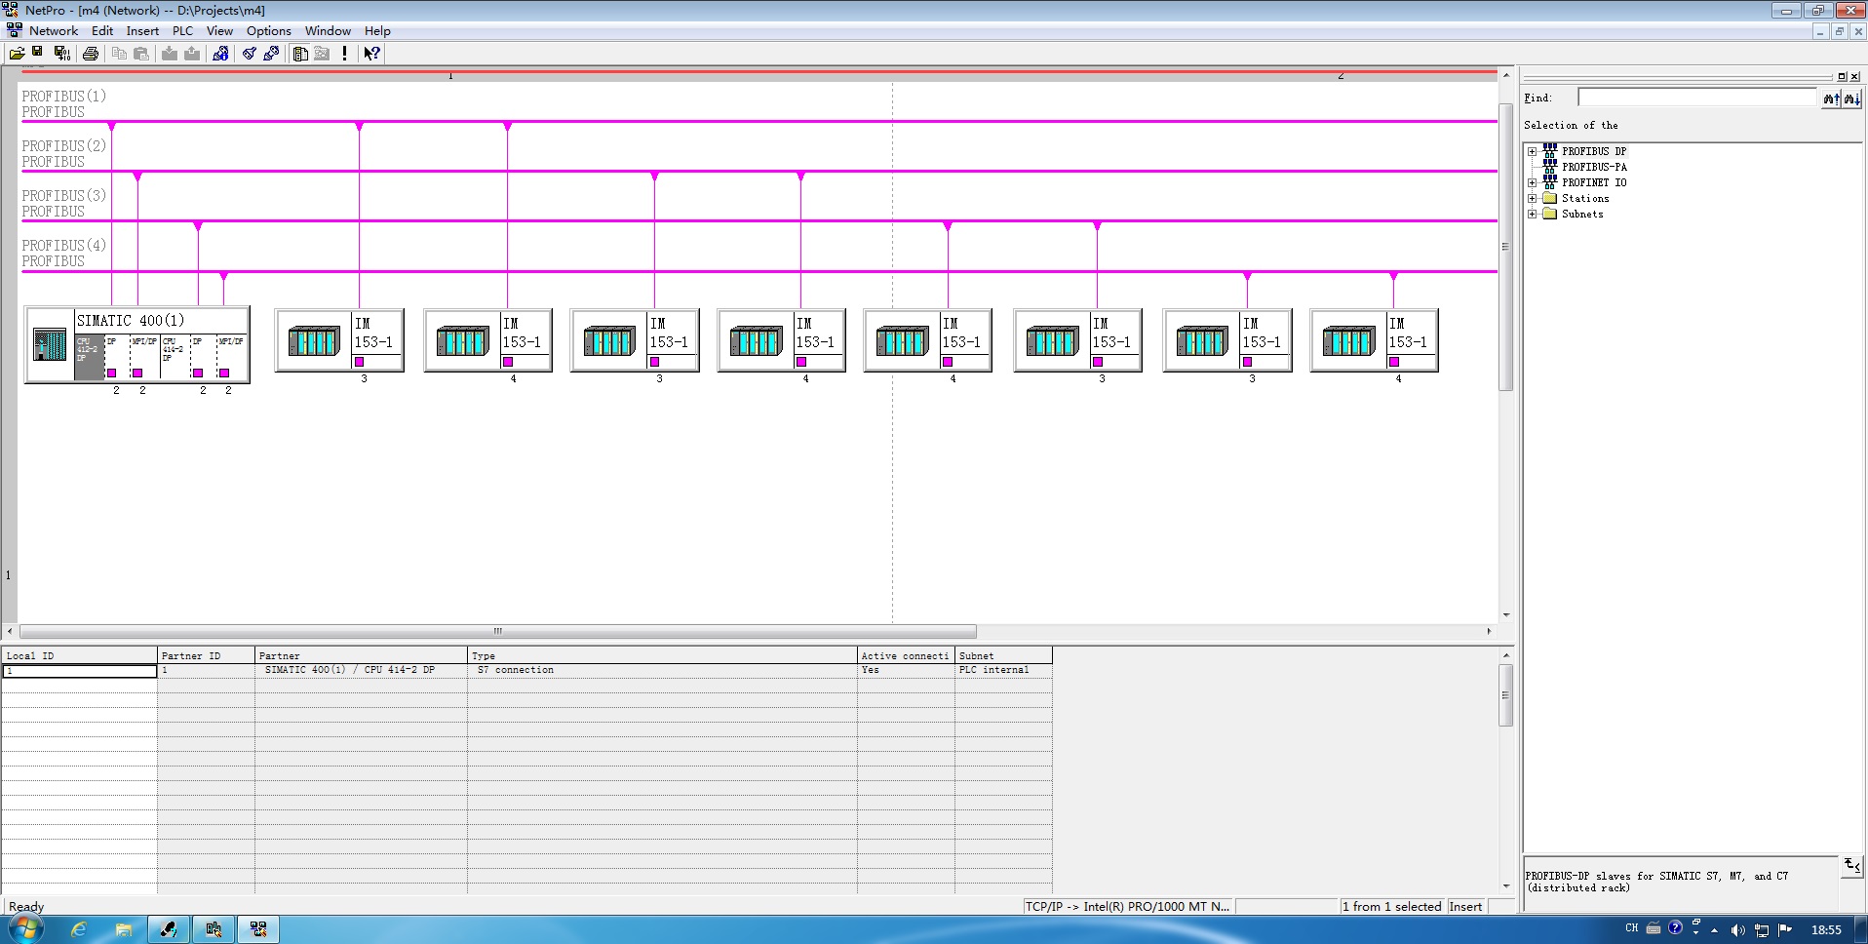Screen dimensions: 1868x944
Task: Click the Local ID column header
Action: tap(79, 655)
